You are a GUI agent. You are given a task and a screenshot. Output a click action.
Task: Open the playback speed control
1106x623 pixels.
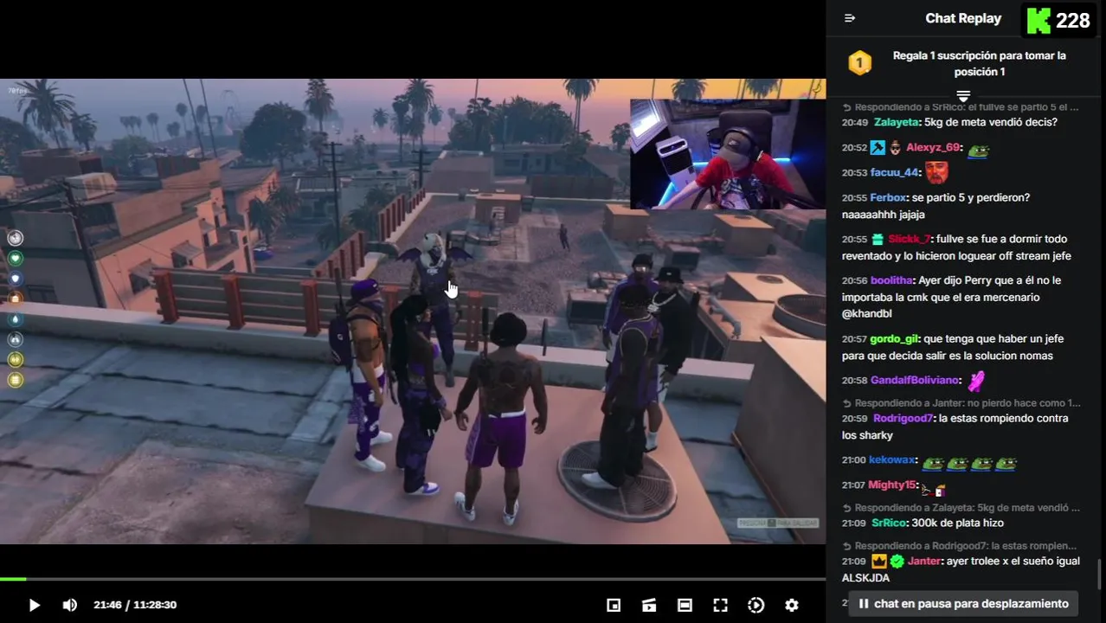click(756, 605)
